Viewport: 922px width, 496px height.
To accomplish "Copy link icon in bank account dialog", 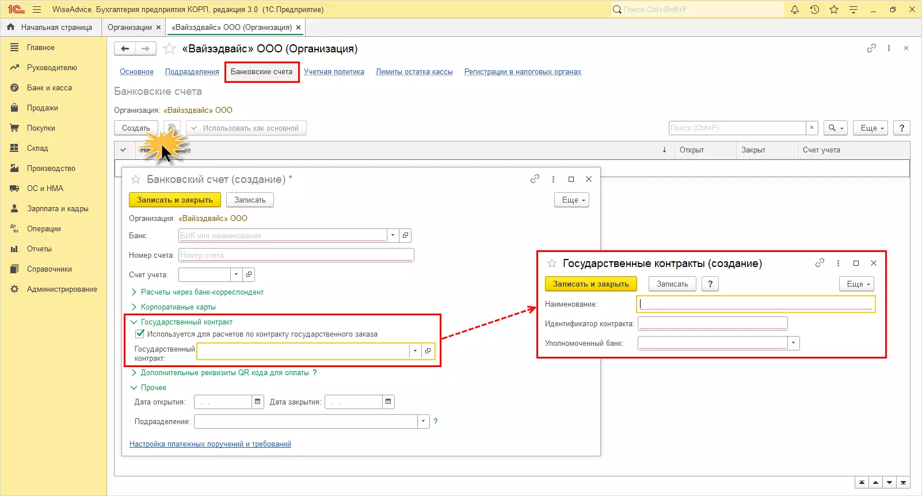I will [535, 179].
